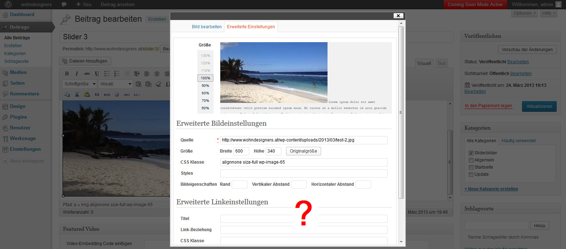
Task: Center-align text in the editor
Action: click(x=157, y=74)
